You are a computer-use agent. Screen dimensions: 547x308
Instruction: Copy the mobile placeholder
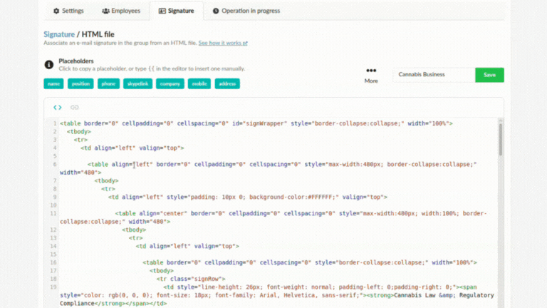click(x=199, y=83)
